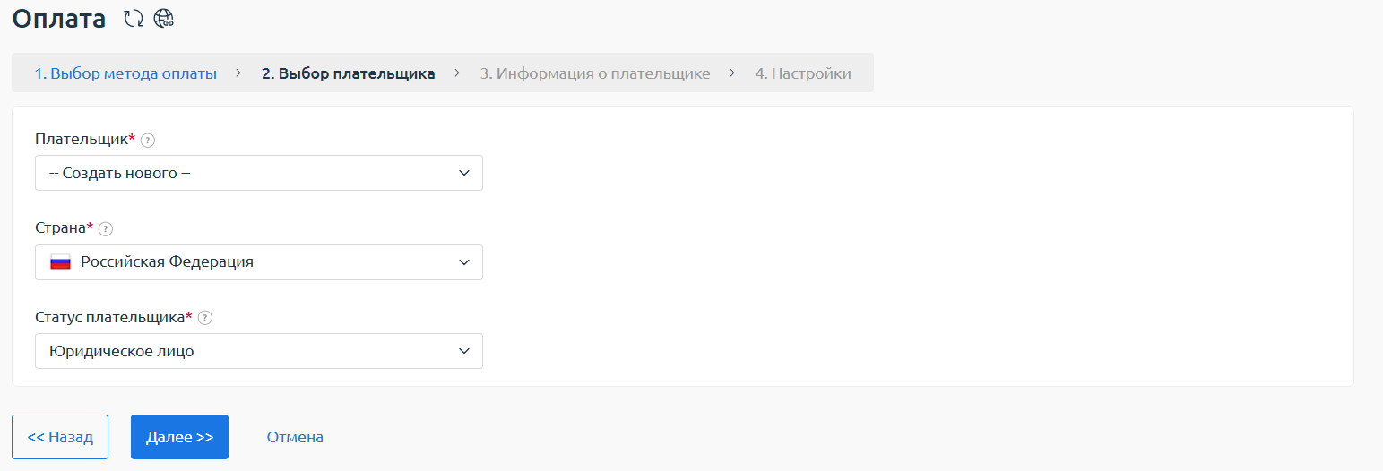The width and height of the screenshot is (1383, 471).
Task: Switch to step 3 Информация о плательщике
Action: click(x=594, y=73)
